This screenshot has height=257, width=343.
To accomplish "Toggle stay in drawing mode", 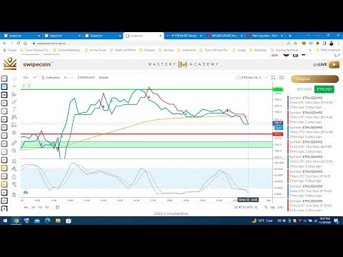I will 14,169.
